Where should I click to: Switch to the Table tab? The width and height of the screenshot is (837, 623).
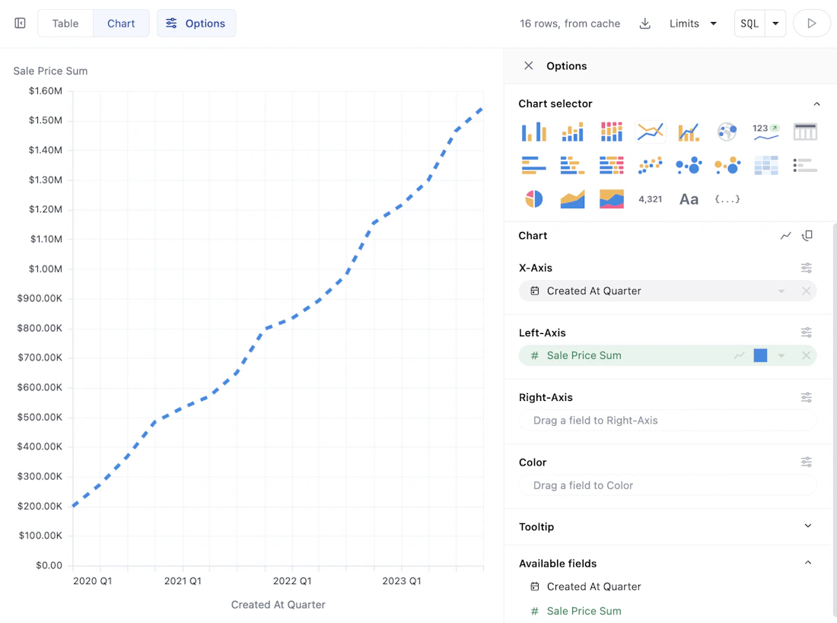[x=65, y=23]
